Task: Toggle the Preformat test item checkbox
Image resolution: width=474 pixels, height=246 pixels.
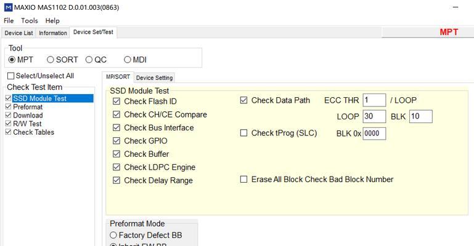Action: pos(8,106)
